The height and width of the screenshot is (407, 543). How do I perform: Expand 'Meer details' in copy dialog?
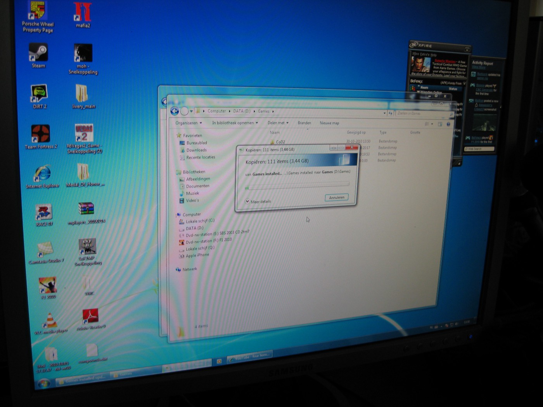tap(258, 201)
